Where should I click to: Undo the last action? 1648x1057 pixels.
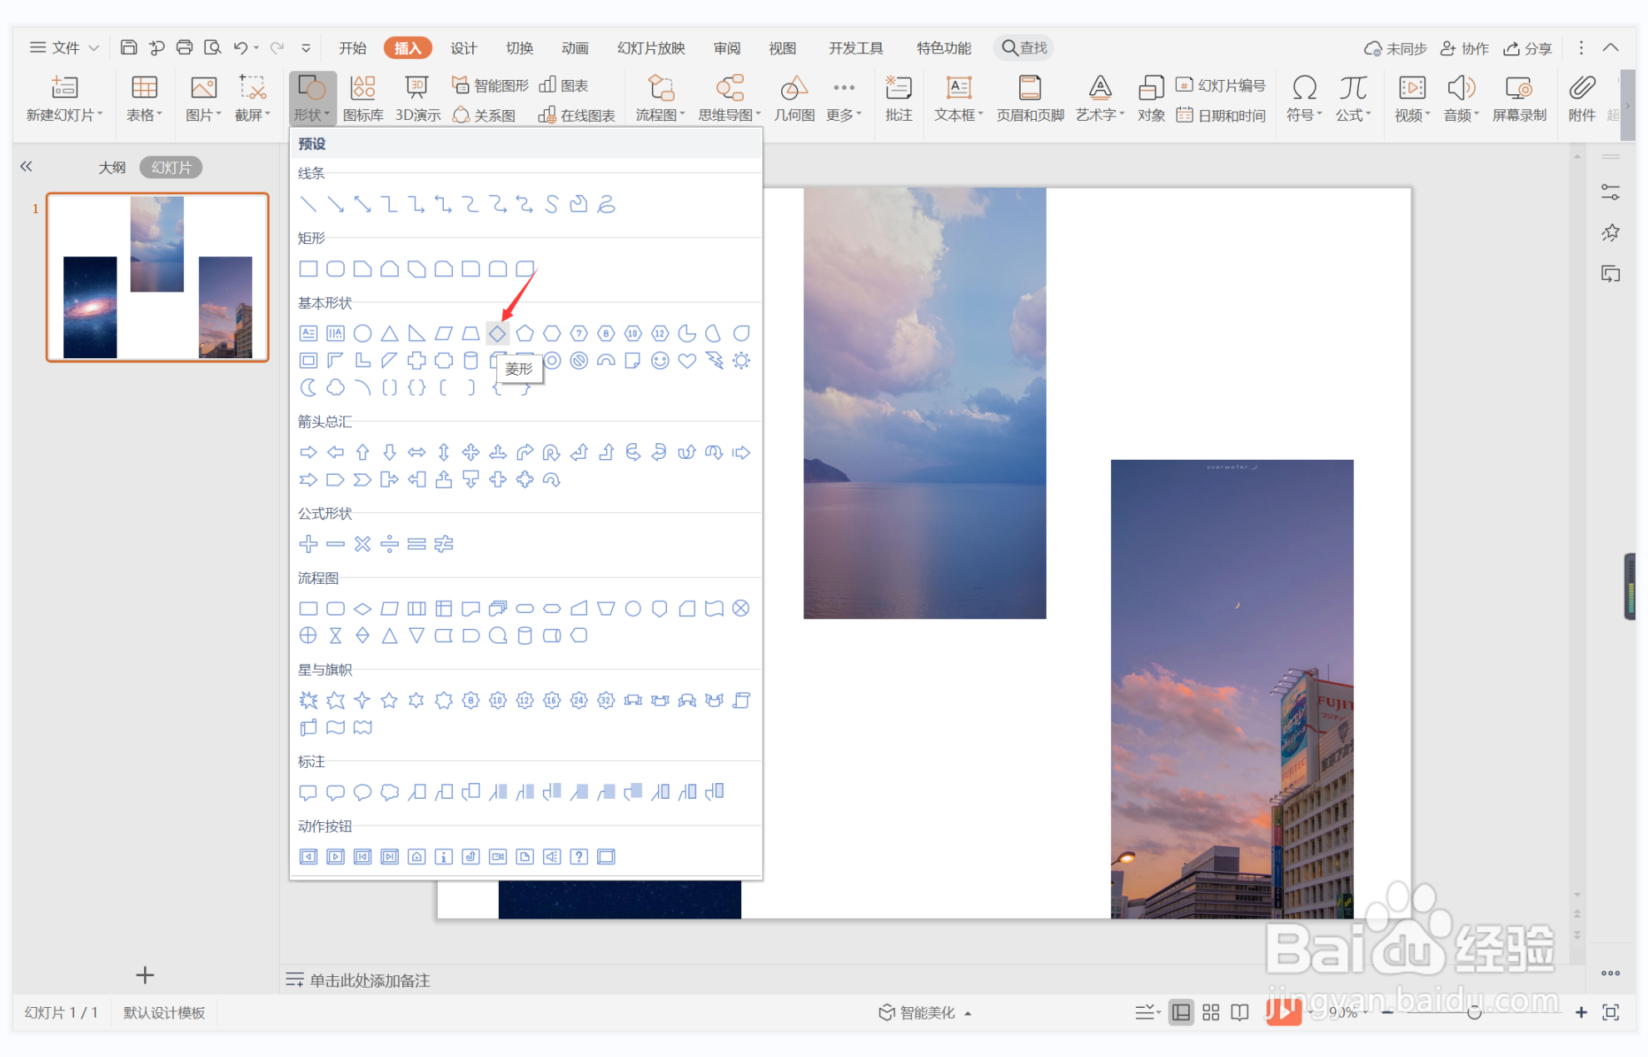click(x=241, y=47)
